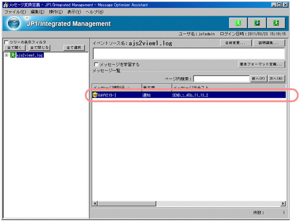This screenshot has height=222, width=300.
Task: Click the ページ内検索 input field
Action: pos(221,79)
